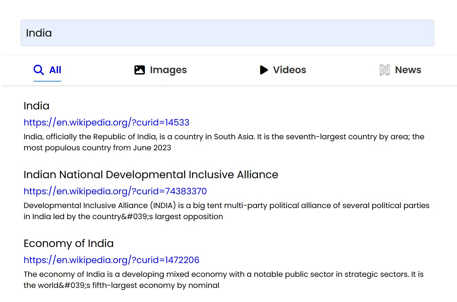
Task: Open the 'Economy of India' result title
Action: [69, 243]
